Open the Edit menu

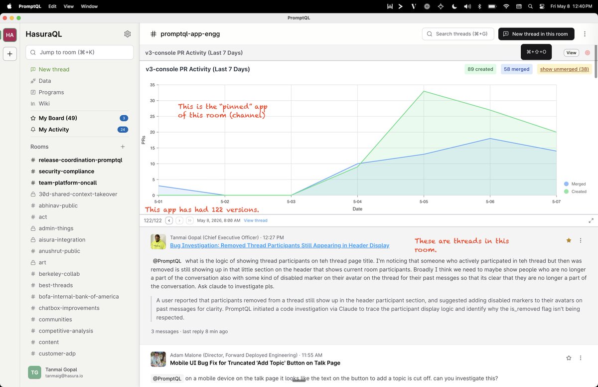(52, 6)
